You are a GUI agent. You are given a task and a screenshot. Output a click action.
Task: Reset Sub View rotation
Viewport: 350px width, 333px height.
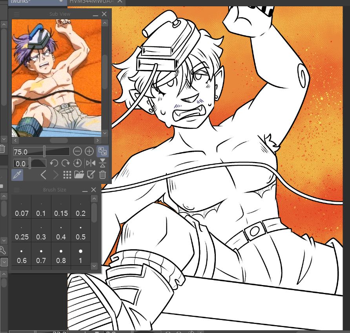[77, 163]
